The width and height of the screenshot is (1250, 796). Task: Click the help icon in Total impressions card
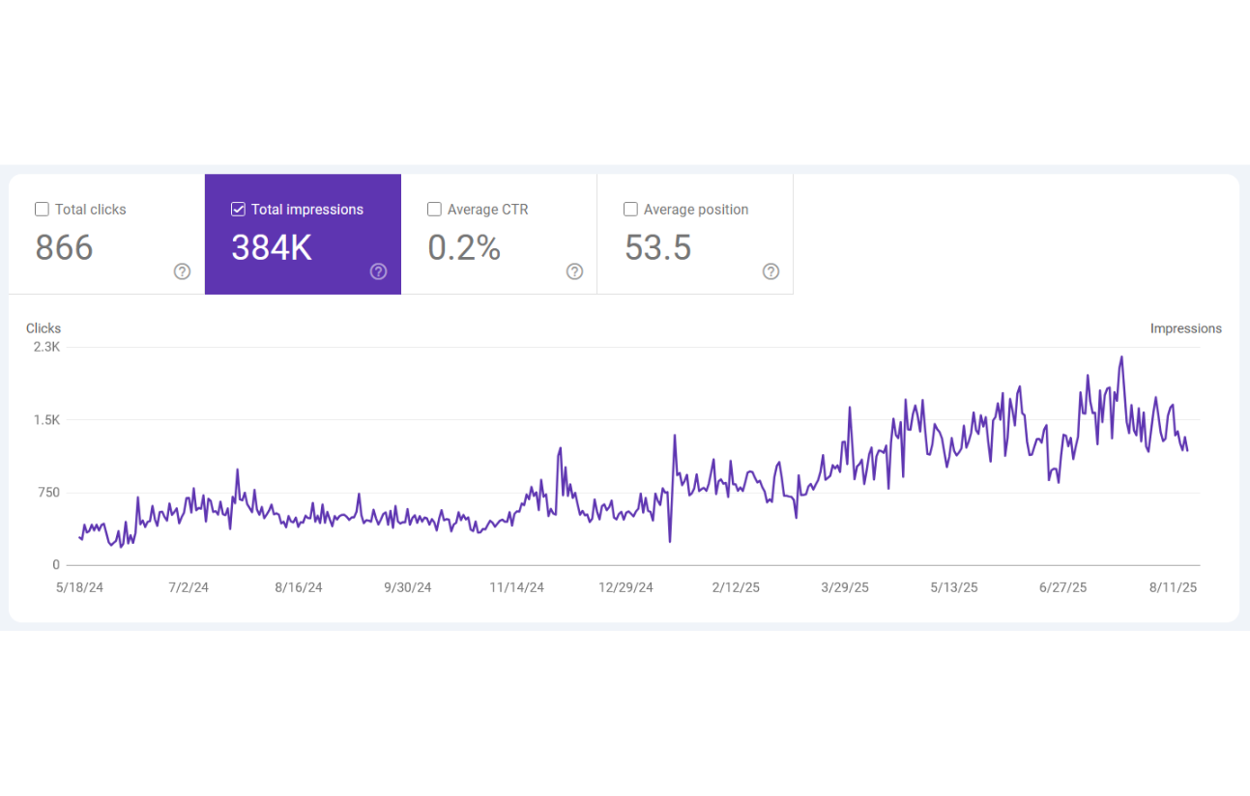point(378,271)
